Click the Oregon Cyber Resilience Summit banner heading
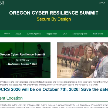 (x=22, y=55)
